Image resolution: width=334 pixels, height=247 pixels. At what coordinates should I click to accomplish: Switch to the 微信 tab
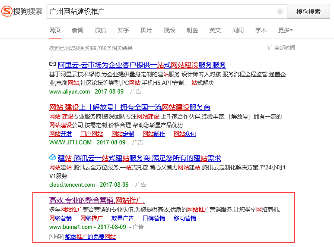coord(101,30)
